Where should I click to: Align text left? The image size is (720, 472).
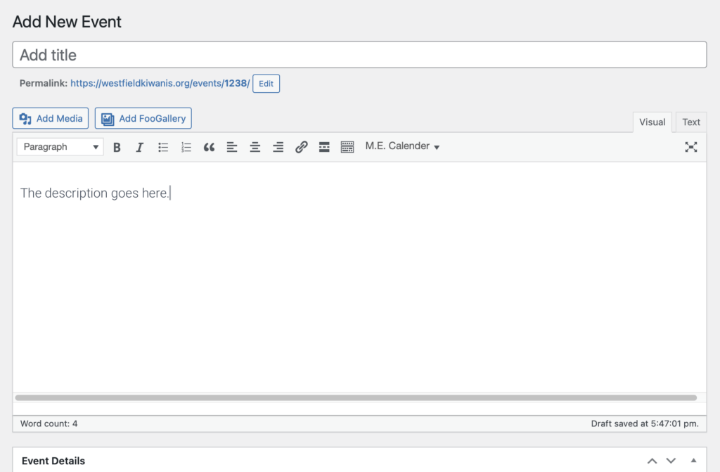(x=232, y=147)
